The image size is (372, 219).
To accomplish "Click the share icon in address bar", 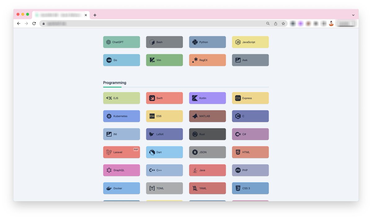I will pyautogui.click(x=276, y=24).
